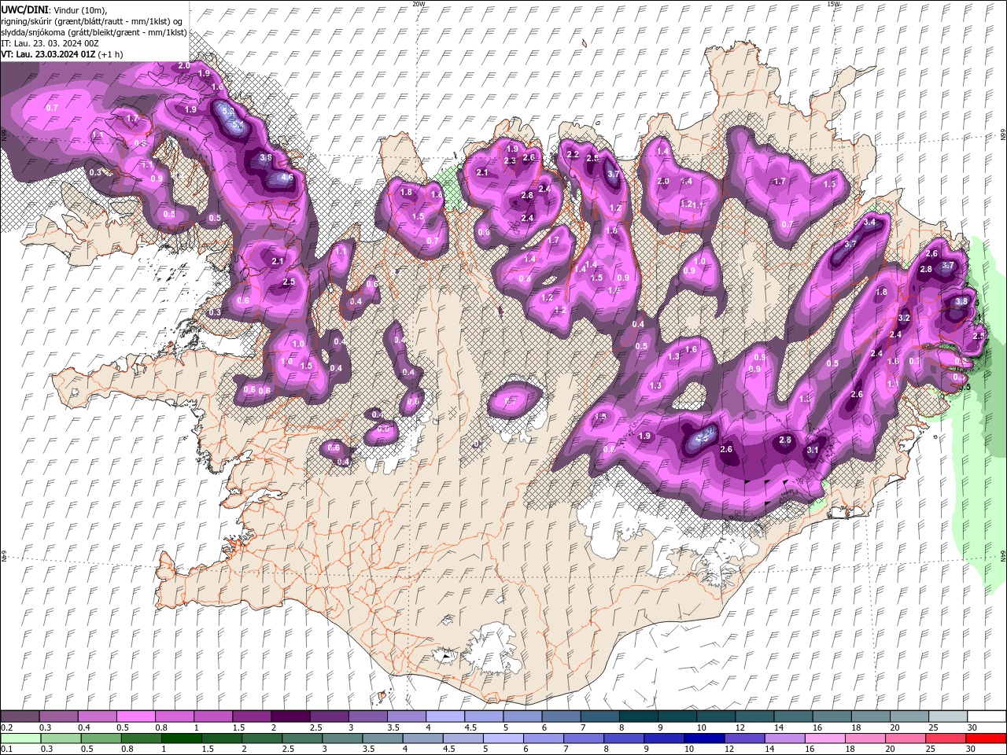Click the 3.1 precipitation value on the map
The height and width of the screenshot is (755, 1007).
coord(813,450)
